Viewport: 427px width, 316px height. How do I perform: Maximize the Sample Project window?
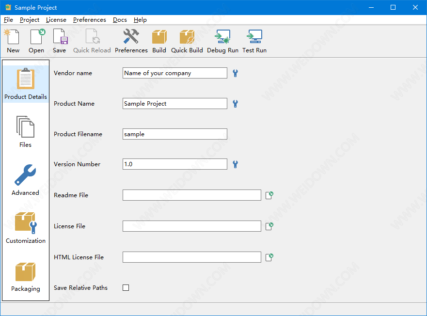coord(393,7)
